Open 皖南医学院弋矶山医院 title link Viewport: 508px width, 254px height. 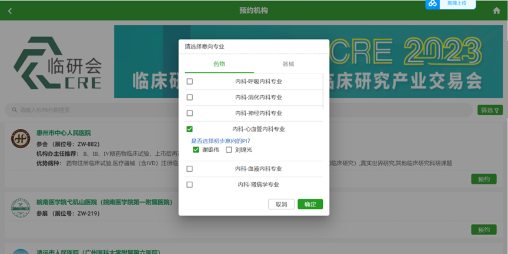click(x=104, y=202)
